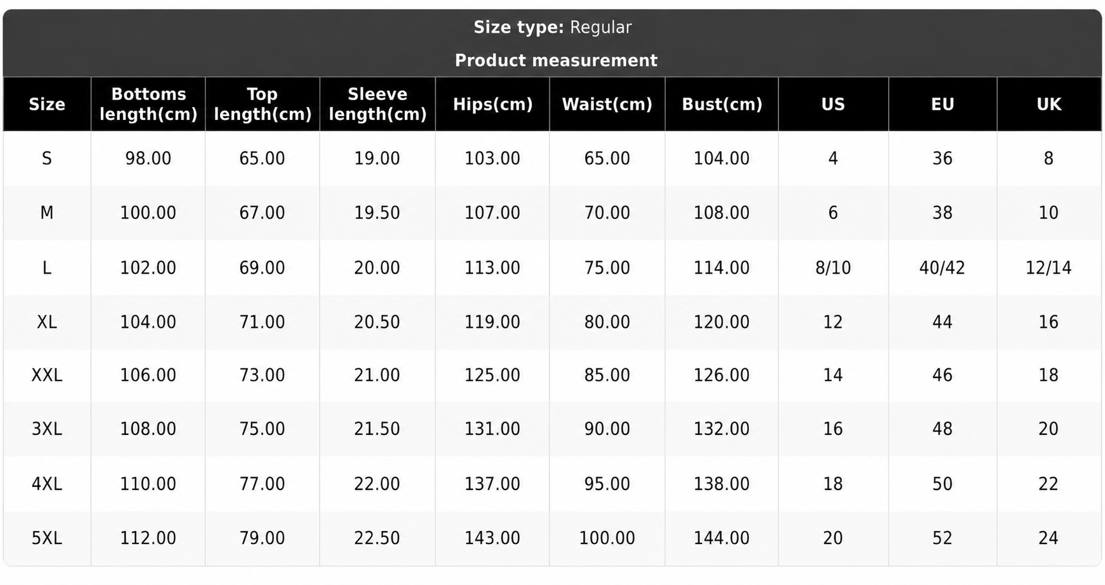1105x585 pixels.
Task: Click the Product measurement heading
Action: coord(556,60)
